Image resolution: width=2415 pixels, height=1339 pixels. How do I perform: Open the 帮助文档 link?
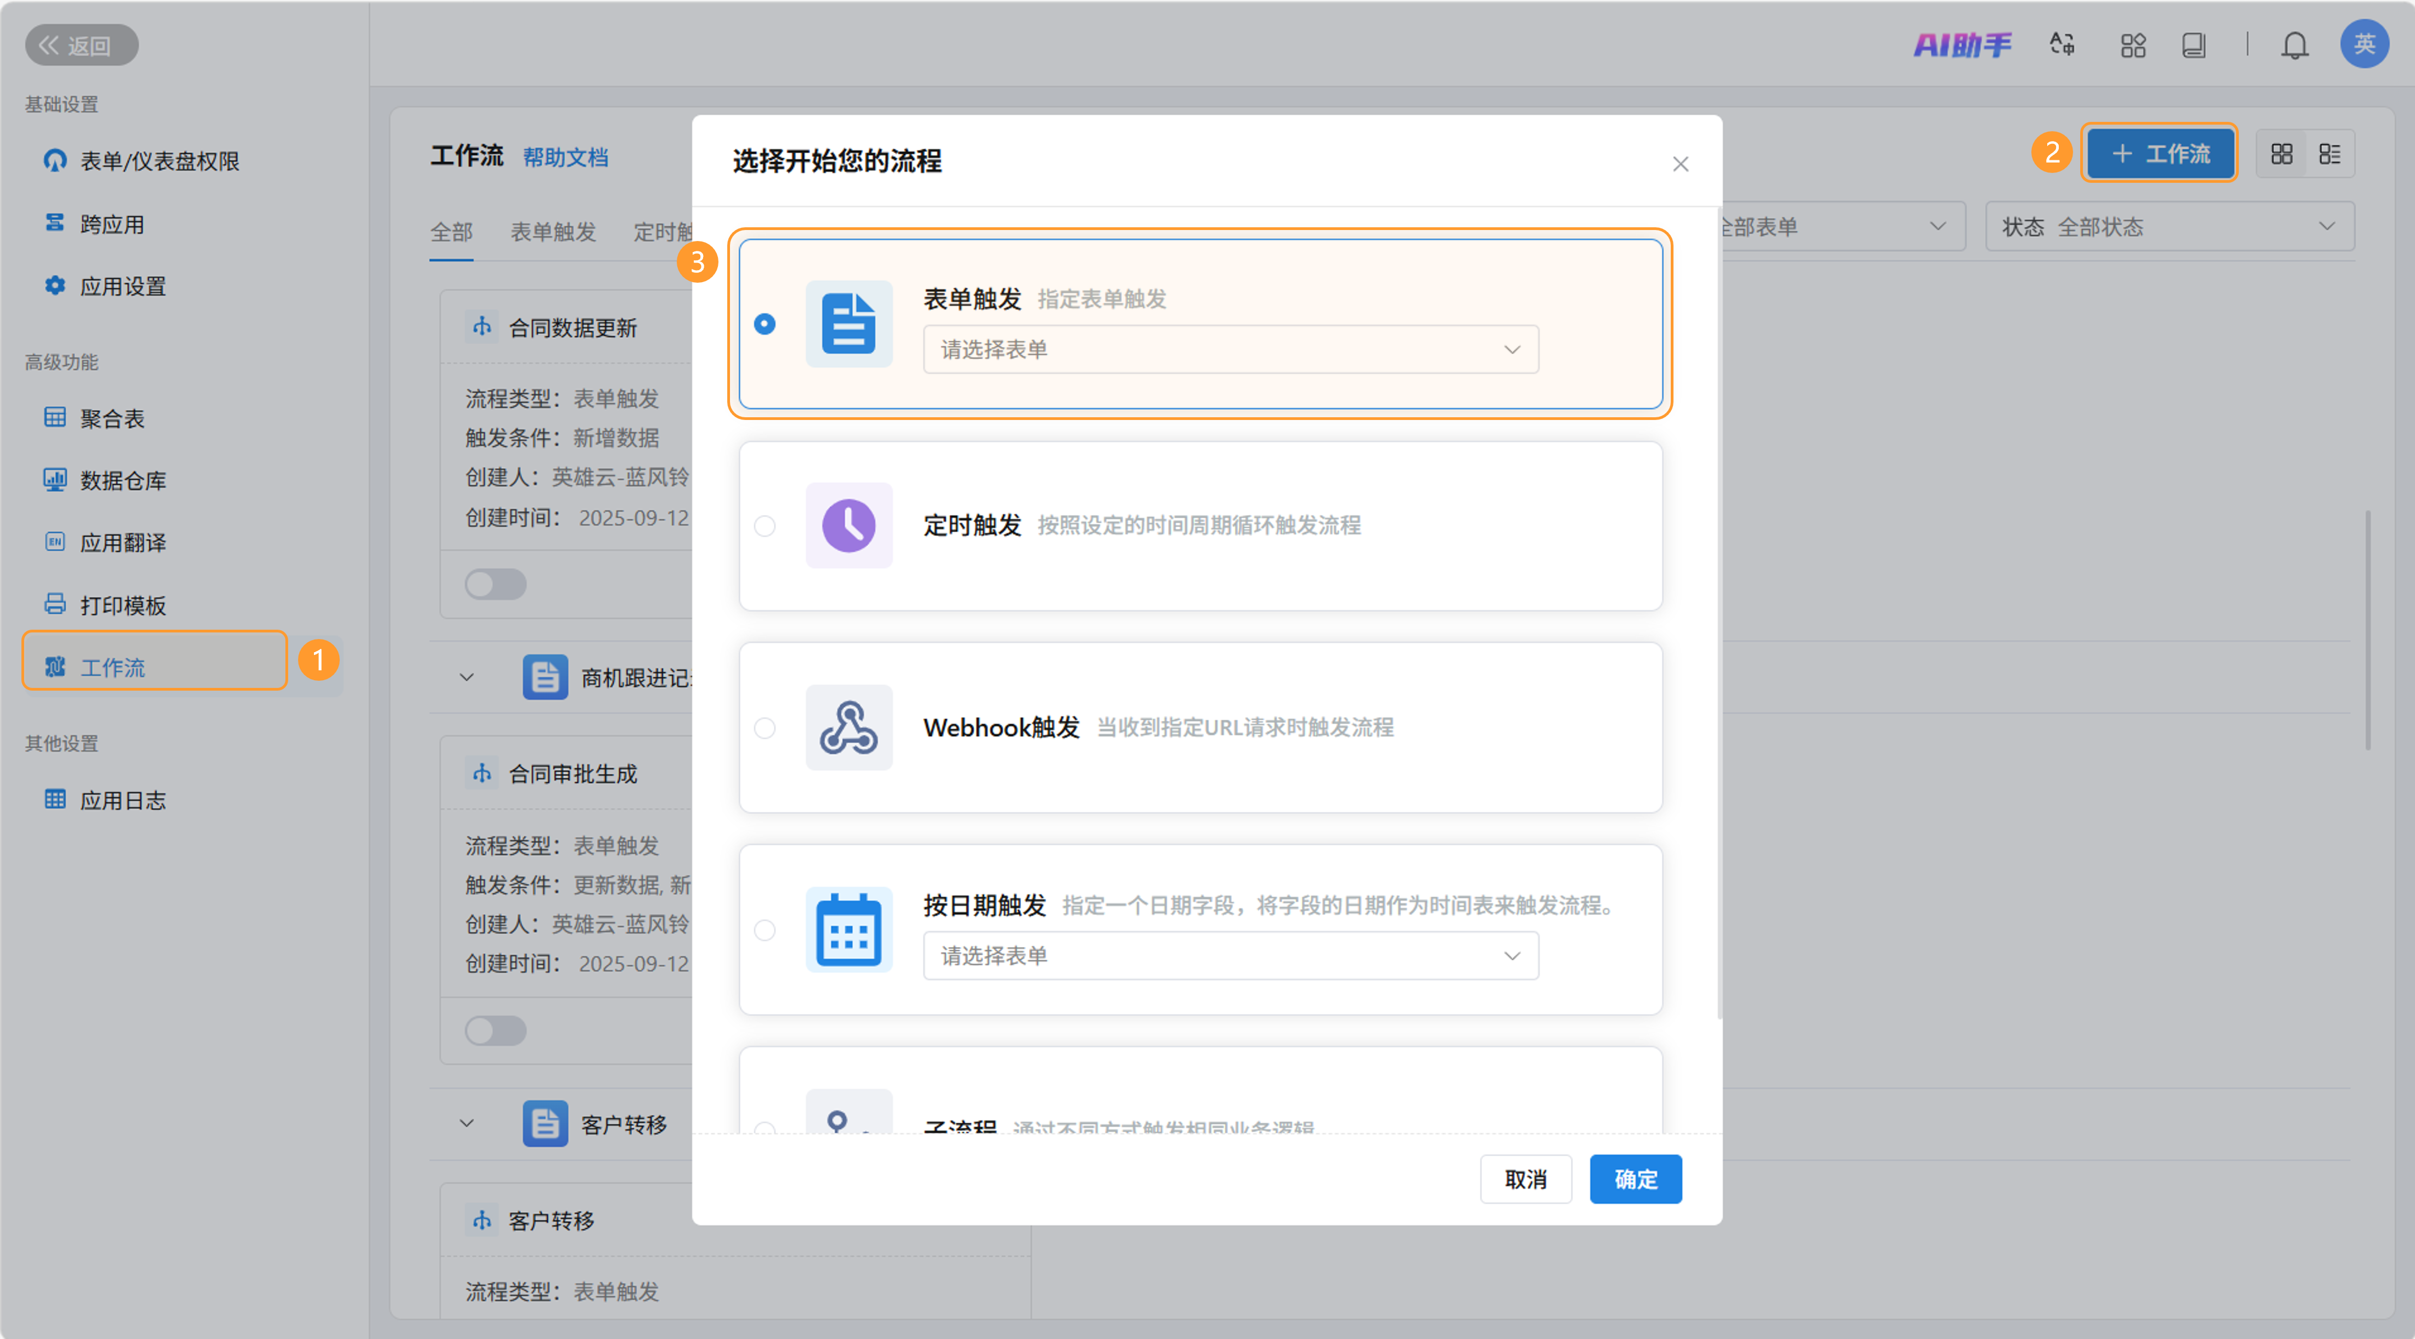pos(565,158)
